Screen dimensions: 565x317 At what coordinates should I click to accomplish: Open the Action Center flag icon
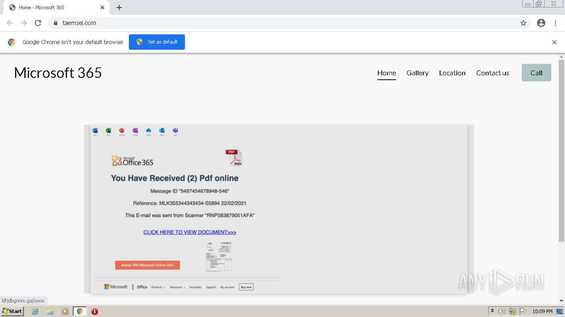[x=523, y=311]
